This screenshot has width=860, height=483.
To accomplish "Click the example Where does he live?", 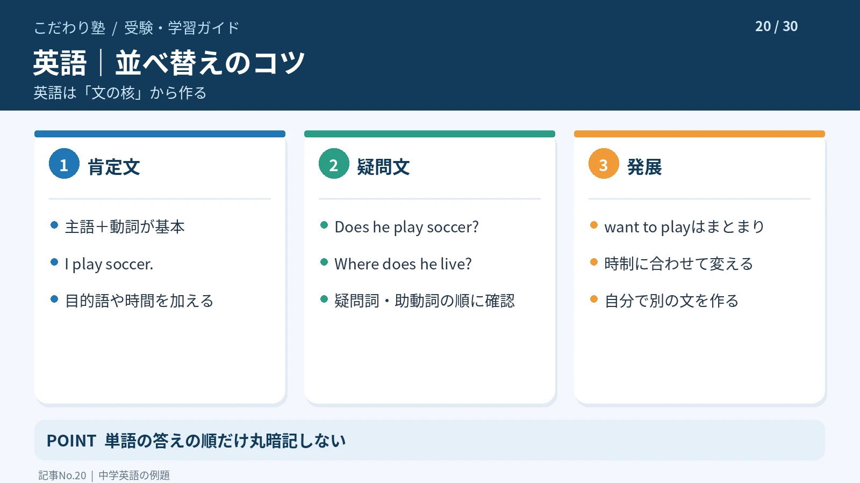I will click(x=403, y=264).
